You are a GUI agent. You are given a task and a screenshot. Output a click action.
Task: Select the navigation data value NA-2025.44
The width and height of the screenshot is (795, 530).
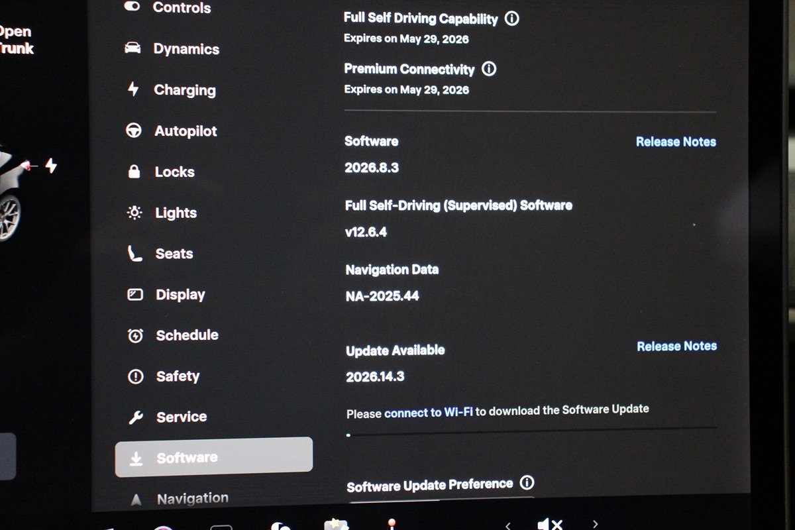[382, 295]
